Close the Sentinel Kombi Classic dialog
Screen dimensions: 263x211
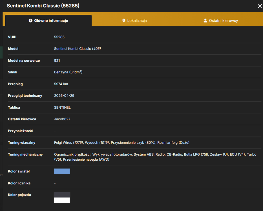(x=260, y=6)
